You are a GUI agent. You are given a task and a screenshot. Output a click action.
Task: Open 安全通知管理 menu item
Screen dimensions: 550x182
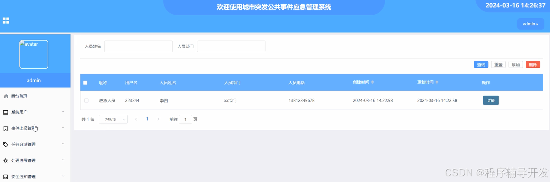click(x=35, y=177)
